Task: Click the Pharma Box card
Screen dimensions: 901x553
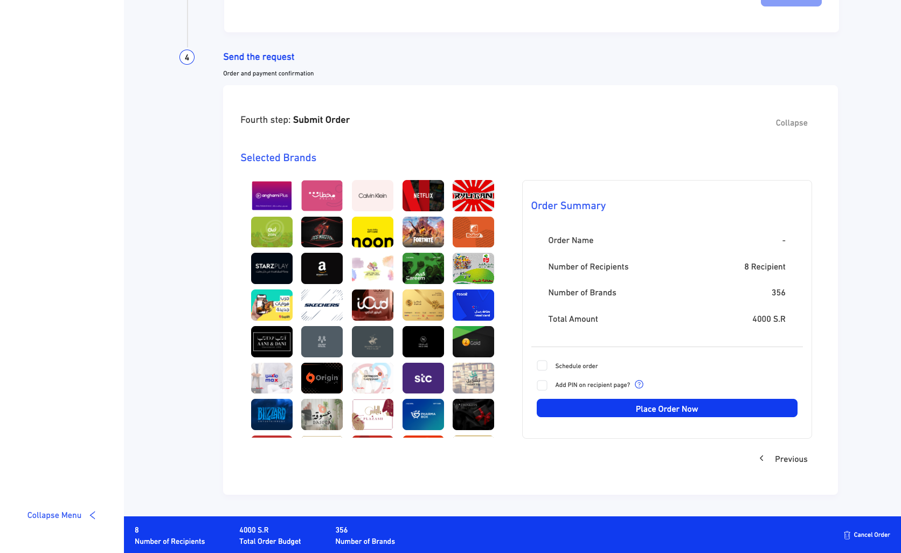Action: point(423,414)
